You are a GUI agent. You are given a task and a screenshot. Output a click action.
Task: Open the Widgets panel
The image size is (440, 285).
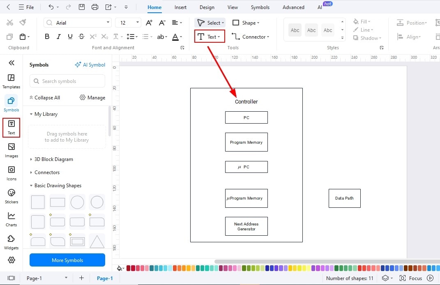pos(11,241)
